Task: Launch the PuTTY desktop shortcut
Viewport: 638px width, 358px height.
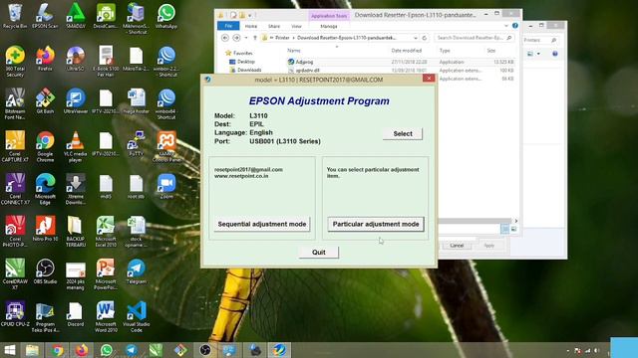Action: tap(136, 143)
